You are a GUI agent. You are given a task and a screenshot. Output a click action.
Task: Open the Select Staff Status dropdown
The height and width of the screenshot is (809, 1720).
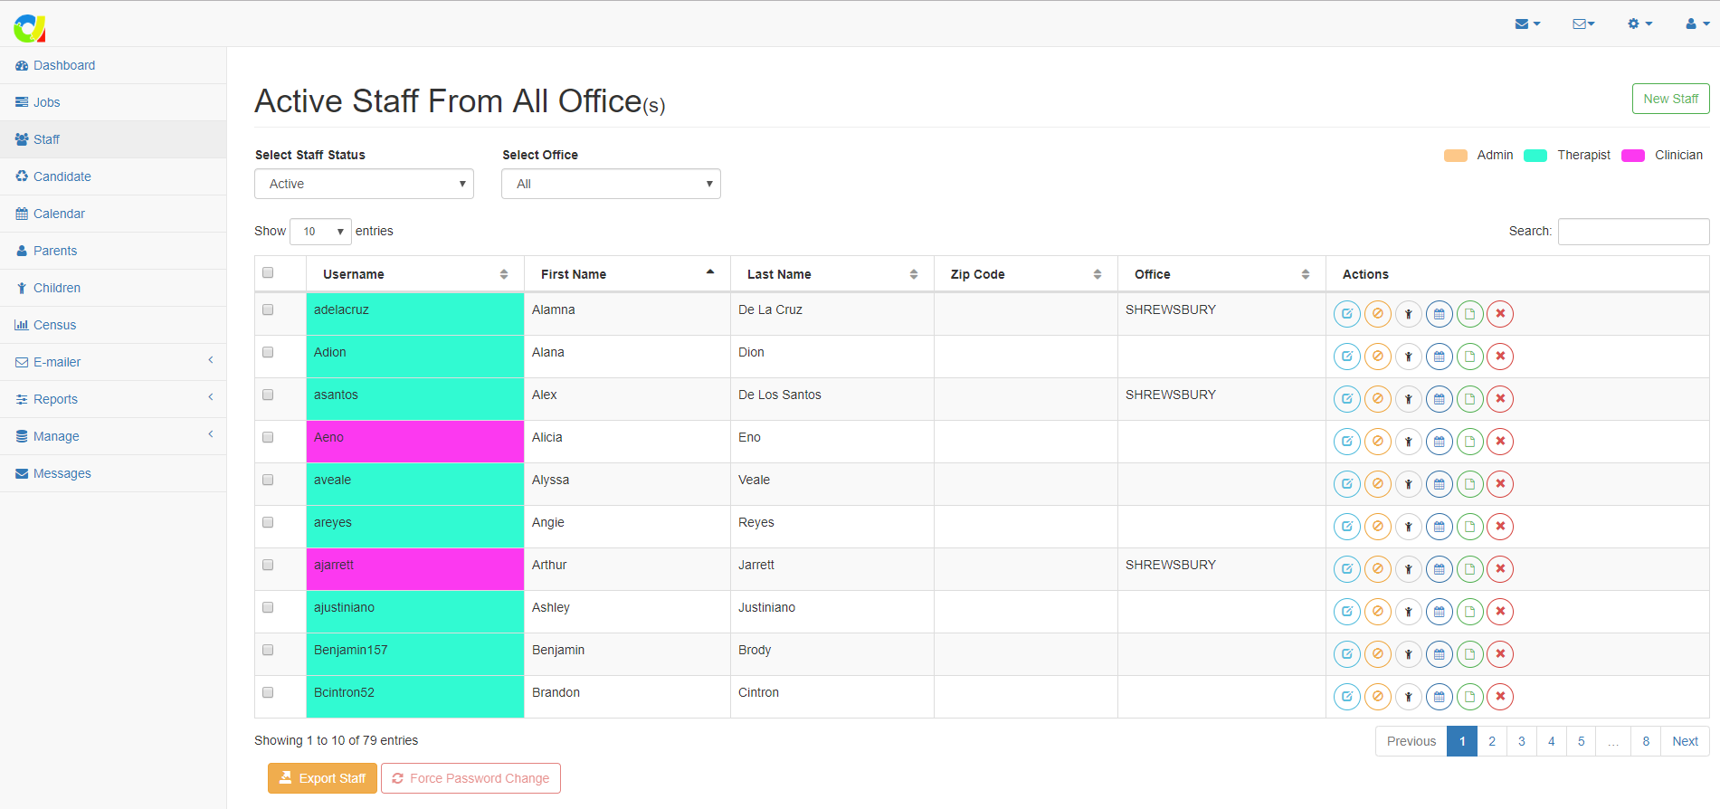364,184
